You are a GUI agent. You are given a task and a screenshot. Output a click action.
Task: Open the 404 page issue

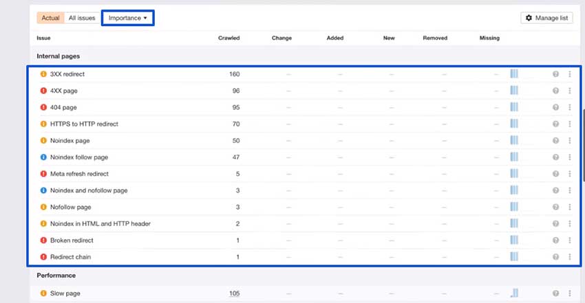coord(63,107)
